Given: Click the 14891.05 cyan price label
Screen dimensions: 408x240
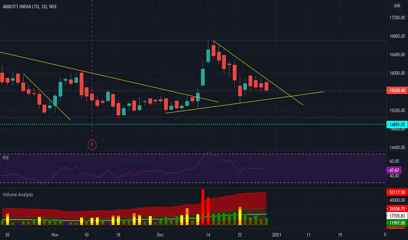Looking at the screenshot, I should pos(397,124).
